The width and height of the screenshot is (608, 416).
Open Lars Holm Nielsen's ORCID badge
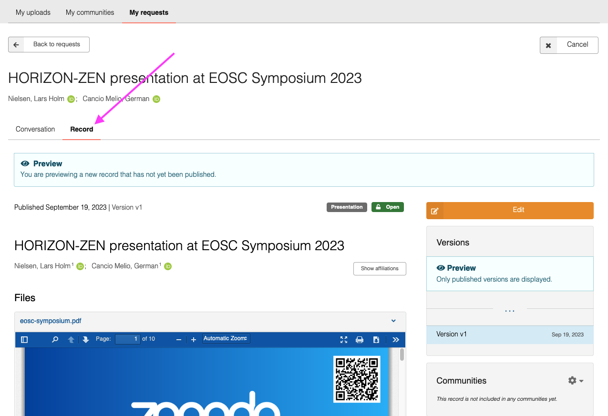[x=71, y=99]
